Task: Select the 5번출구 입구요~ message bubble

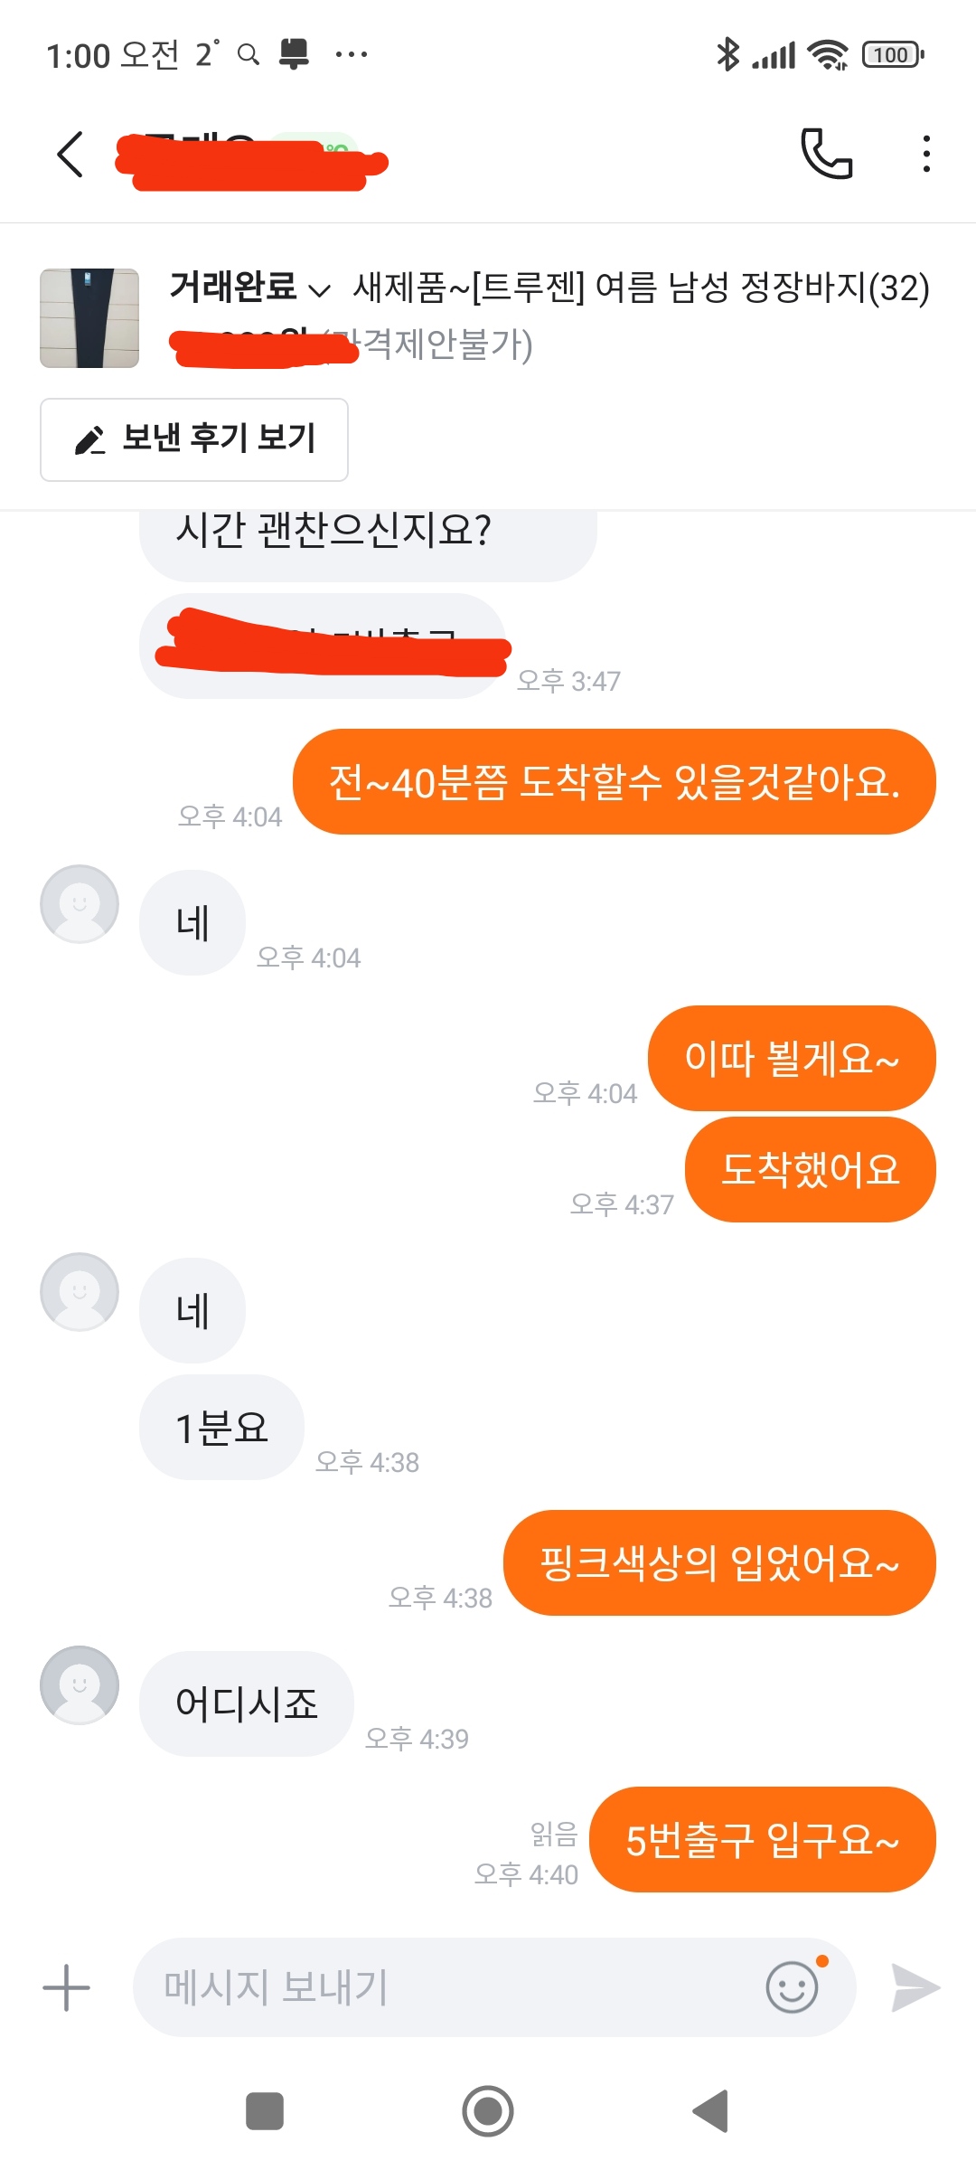Action: point(763,1839)
